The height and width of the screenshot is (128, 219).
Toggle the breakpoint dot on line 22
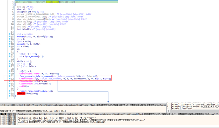tap(10, 54)
